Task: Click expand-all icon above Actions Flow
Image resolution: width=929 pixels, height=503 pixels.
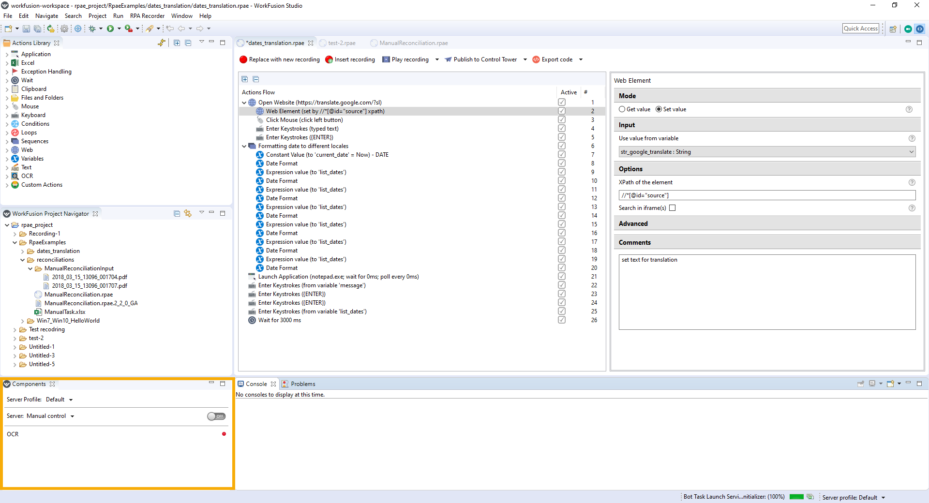Action: [x=245, y=79]
